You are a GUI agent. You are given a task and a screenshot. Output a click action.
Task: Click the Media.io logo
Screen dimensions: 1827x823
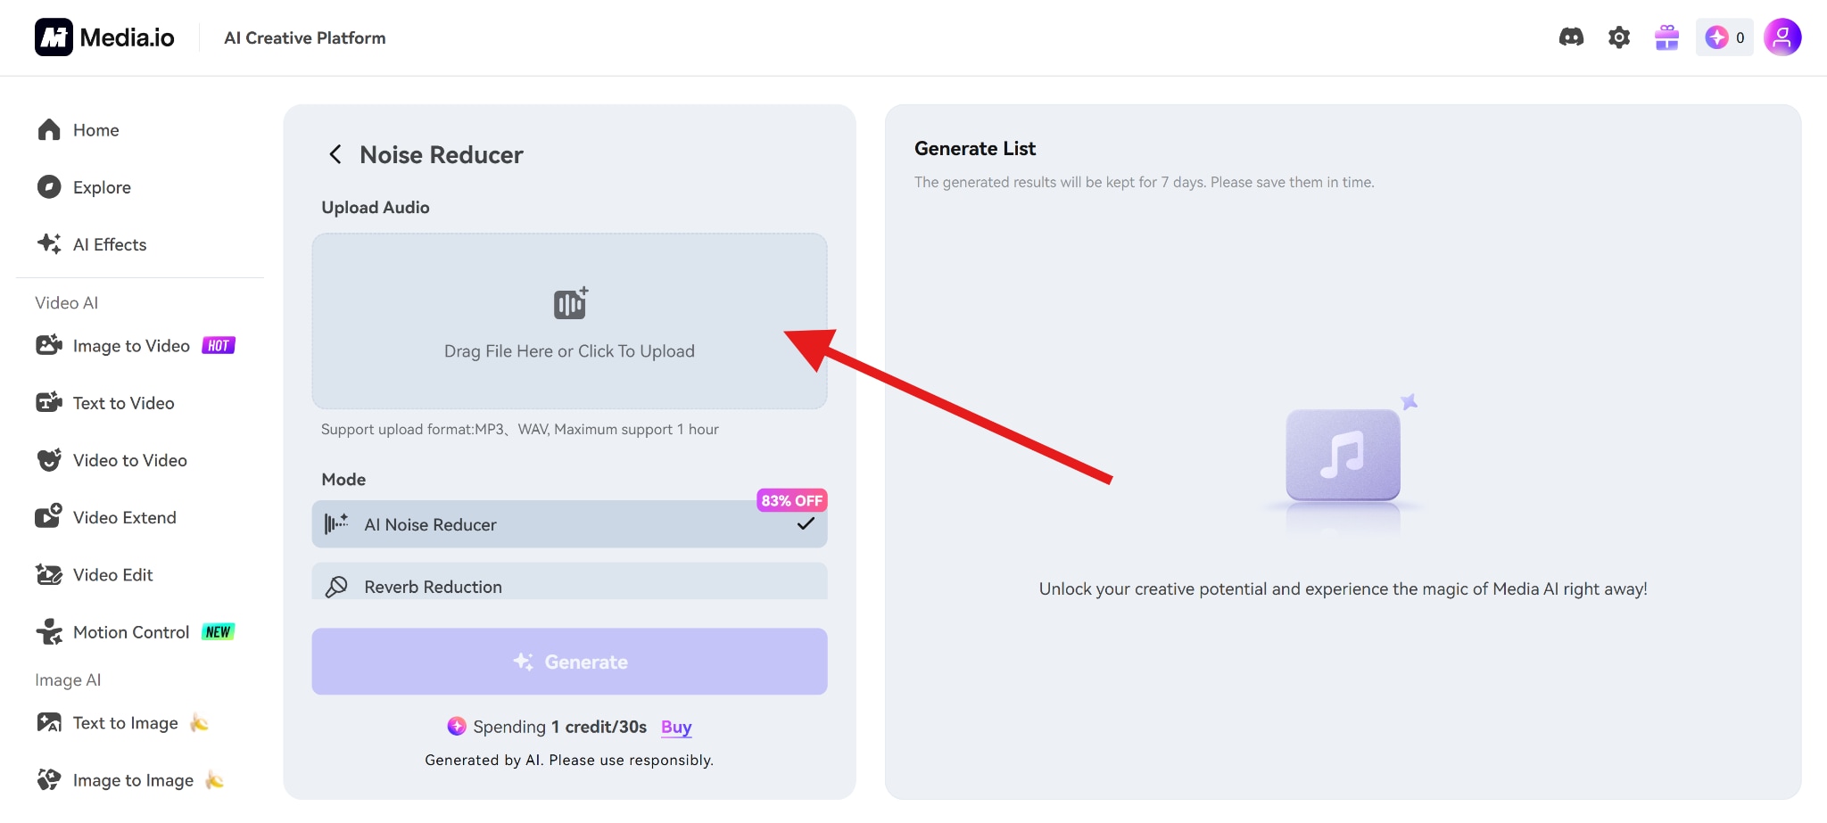(104, 37)
